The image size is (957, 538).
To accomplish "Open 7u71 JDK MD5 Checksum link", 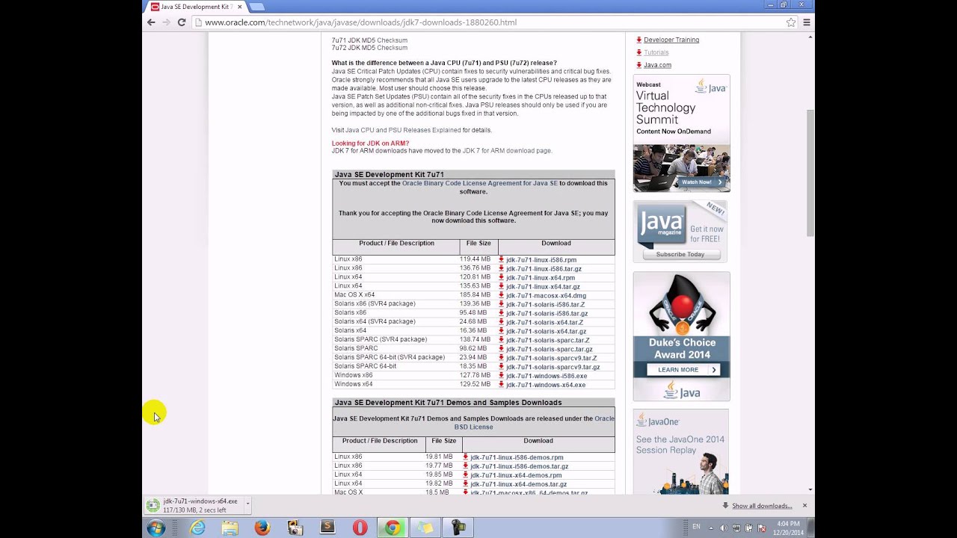I will pyautogui.click(x=369, y=40).
